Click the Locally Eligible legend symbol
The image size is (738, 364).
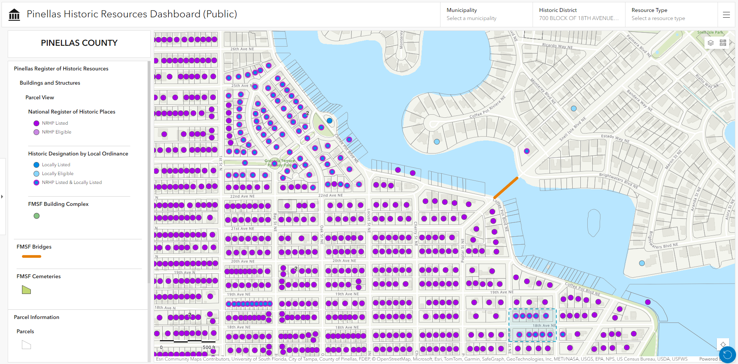click(37, 174)
